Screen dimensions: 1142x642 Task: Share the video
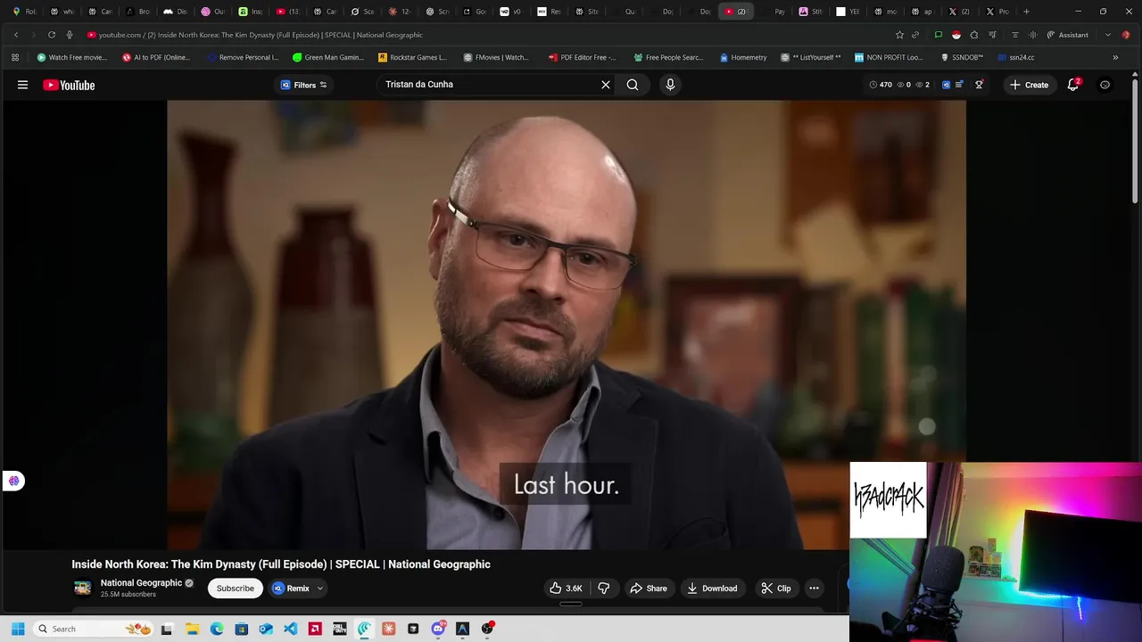pos(649,588)
